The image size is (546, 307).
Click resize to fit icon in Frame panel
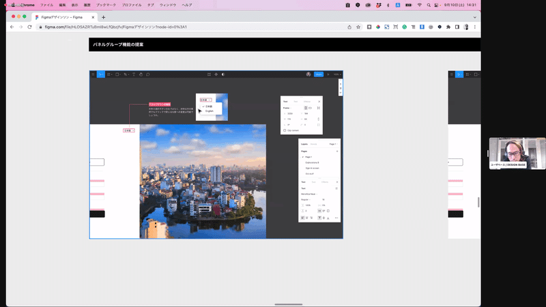pos(318,108)
